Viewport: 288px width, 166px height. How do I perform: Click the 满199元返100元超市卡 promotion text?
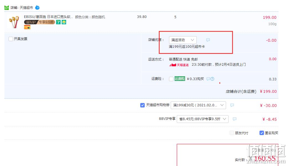[x=187, y=47]
